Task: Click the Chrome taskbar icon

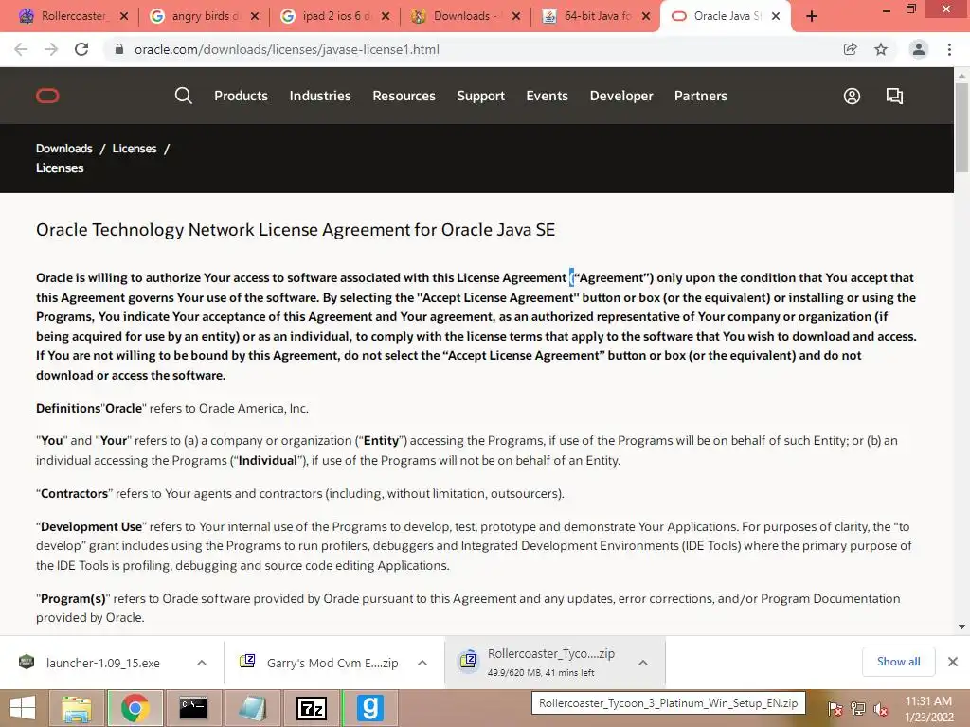Action: pyautogui.click(x=135, y=708)
